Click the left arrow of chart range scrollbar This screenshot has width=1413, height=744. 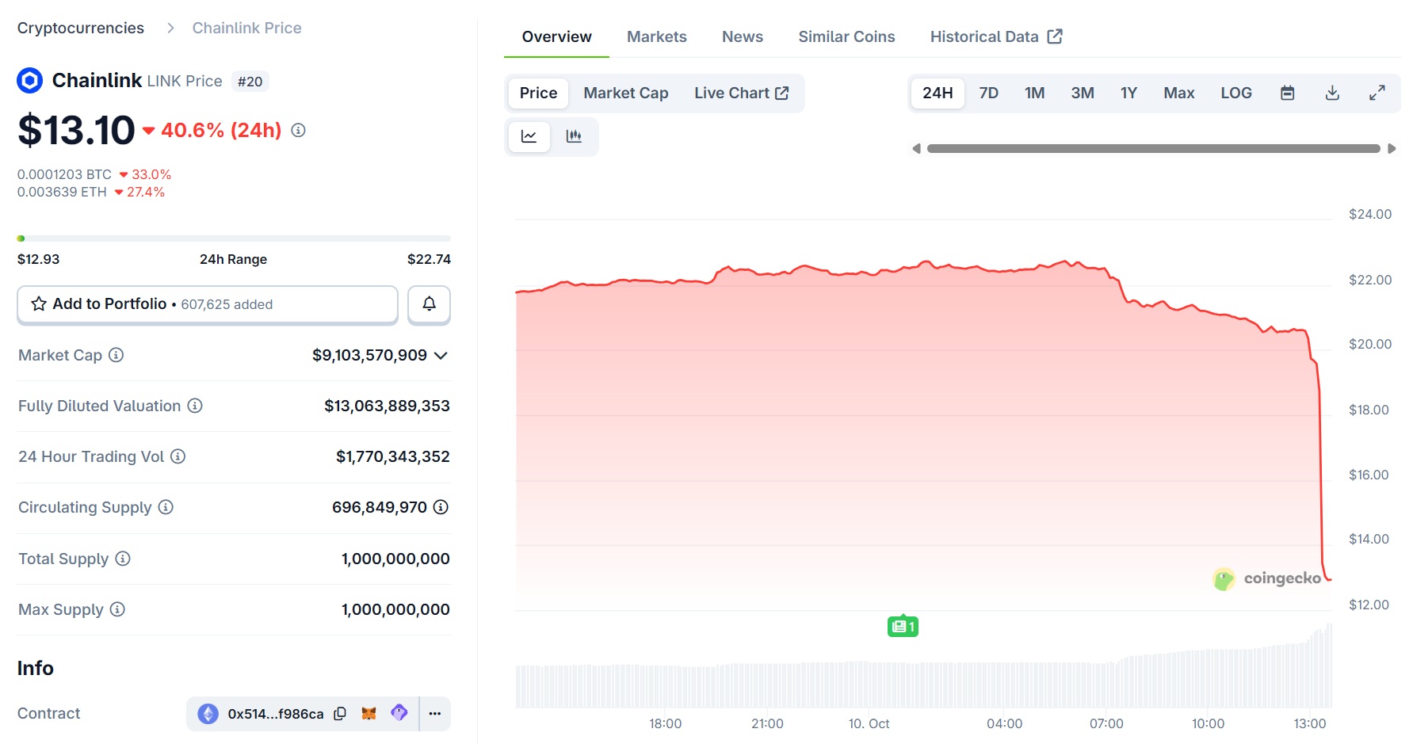tap(917, 149)
